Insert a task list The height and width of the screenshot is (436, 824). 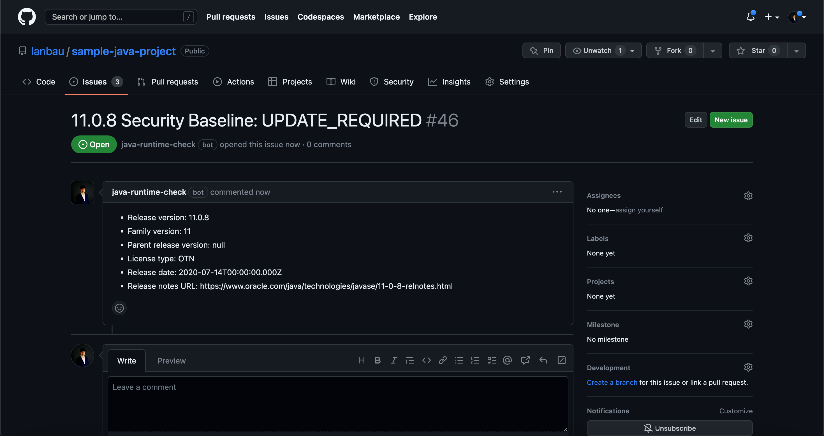(x=492, y=360)
